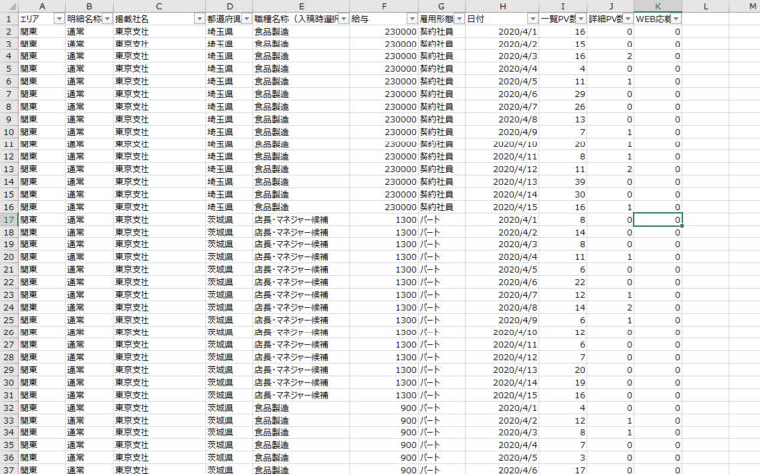This screenshot has width=760, height=474.
Task: Expand the 日付 column filter
Action: coord(532,19)
